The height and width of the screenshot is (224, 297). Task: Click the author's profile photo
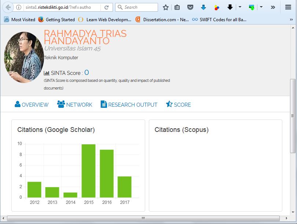click(x=24, y=57)
